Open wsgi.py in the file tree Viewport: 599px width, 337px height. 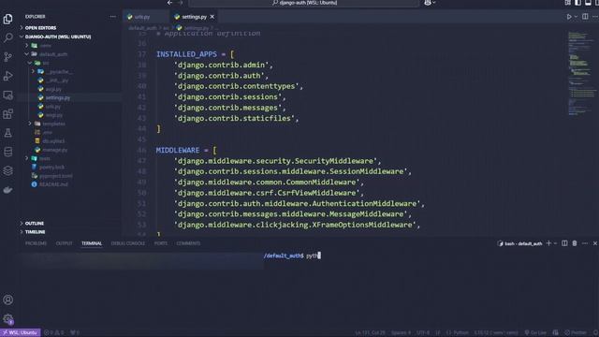54,115
